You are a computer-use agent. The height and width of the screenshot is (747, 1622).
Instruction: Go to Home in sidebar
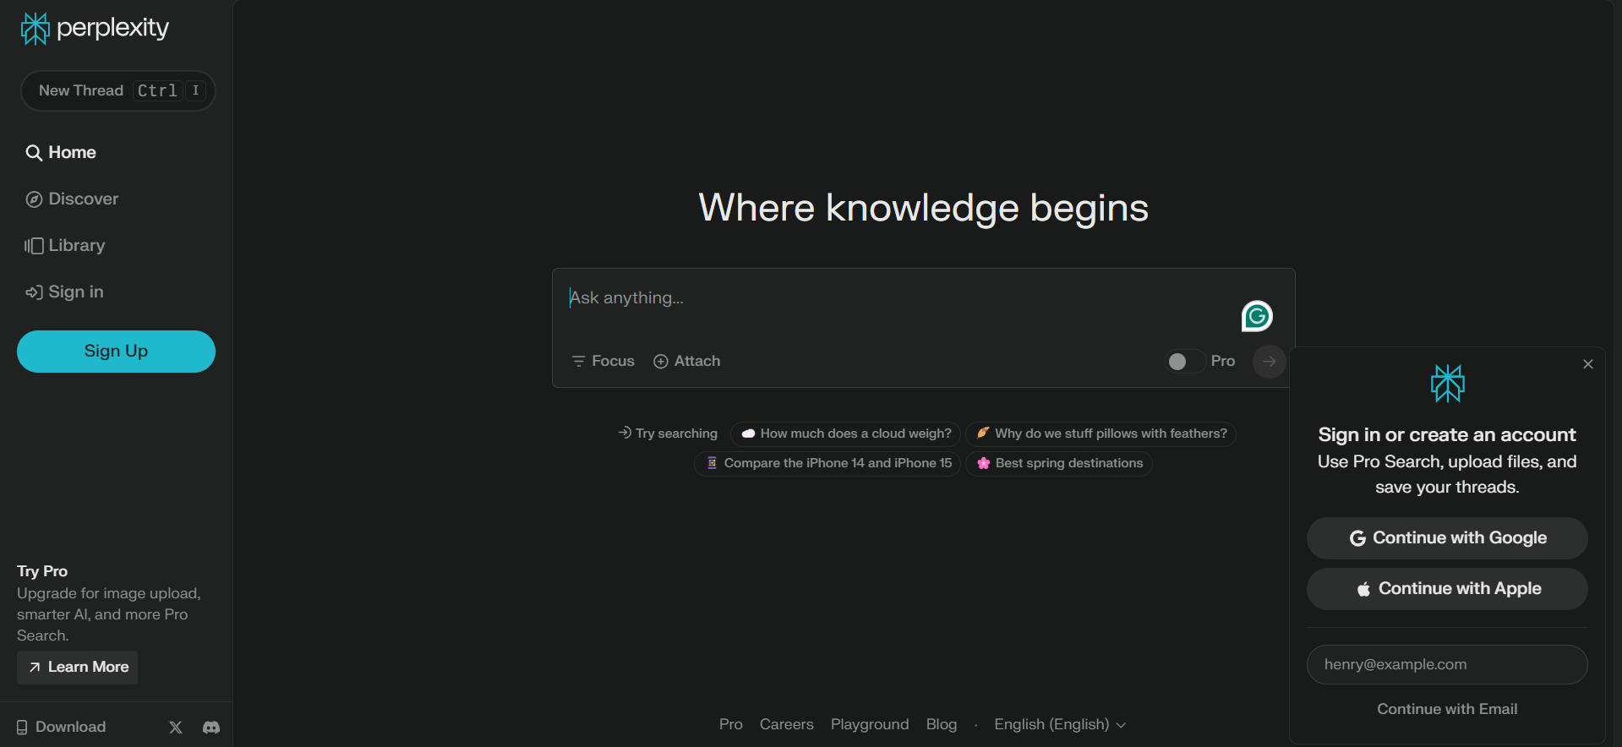pos(61,152)
